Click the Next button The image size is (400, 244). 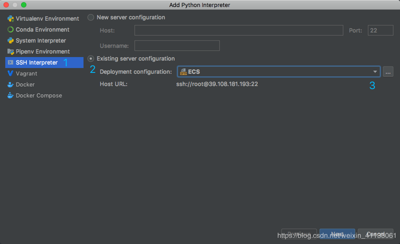click(x=337, y=234)
